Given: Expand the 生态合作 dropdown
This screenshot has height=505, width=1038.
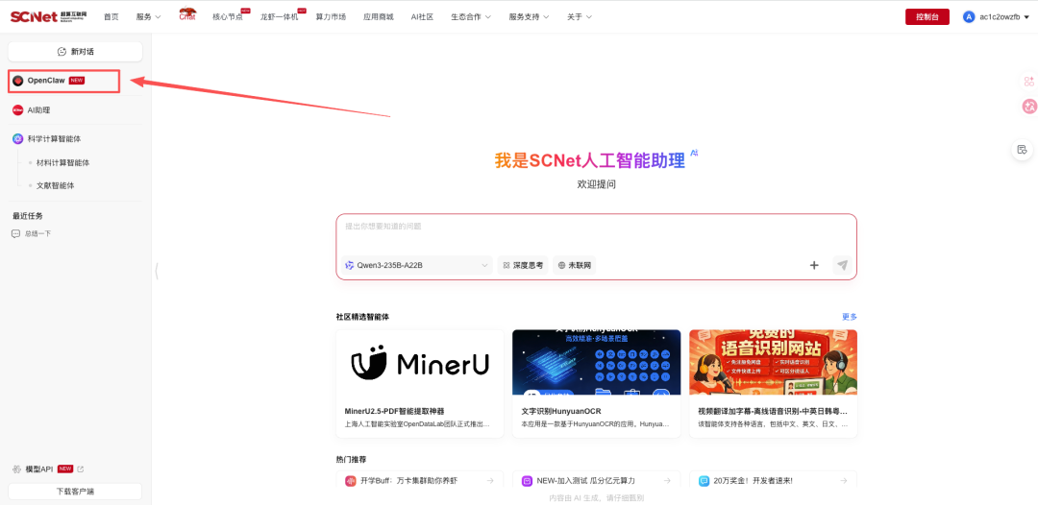Looking at the screenshot, I should pyautogui.click(x=471, y=17).
